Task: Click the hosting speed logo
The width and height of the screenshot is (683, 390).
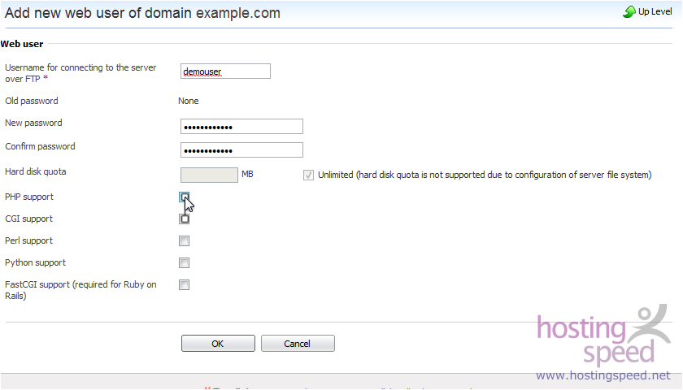Action: (603, 335)
